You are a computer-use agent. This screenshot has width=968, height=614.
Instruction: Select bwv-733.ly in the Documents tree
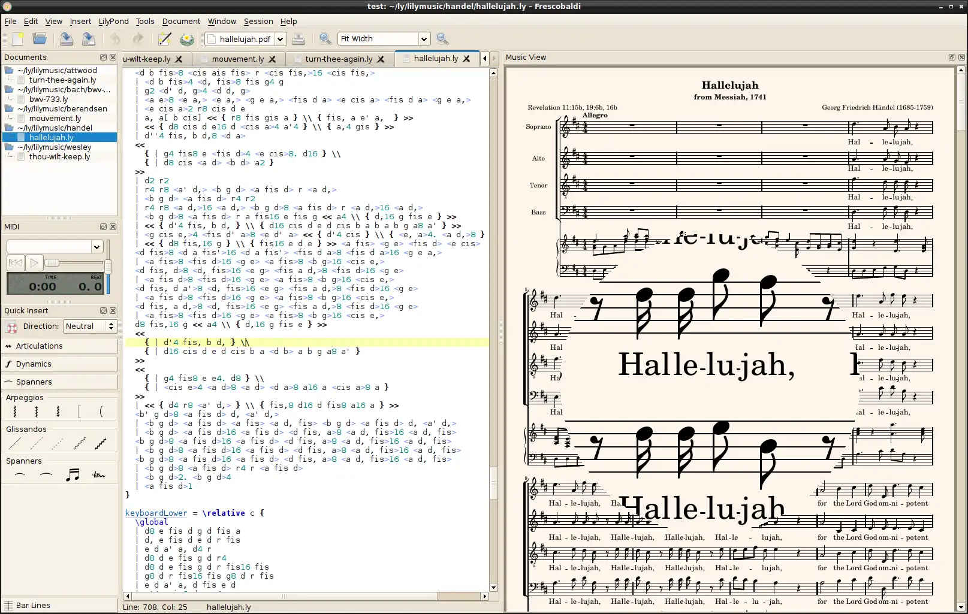(48, 99)
